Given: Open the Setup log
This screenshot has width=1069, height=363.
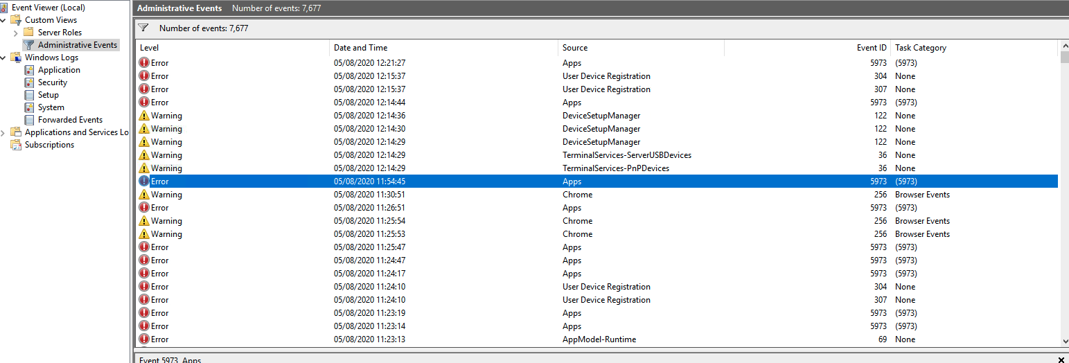Looking at the screenshot, I should (48, 95).
